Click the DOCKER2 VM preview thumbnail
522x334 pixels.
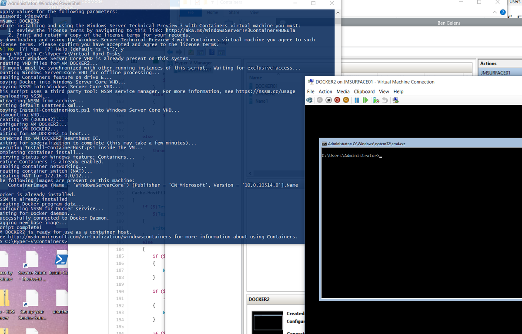[x=268, y=322]
